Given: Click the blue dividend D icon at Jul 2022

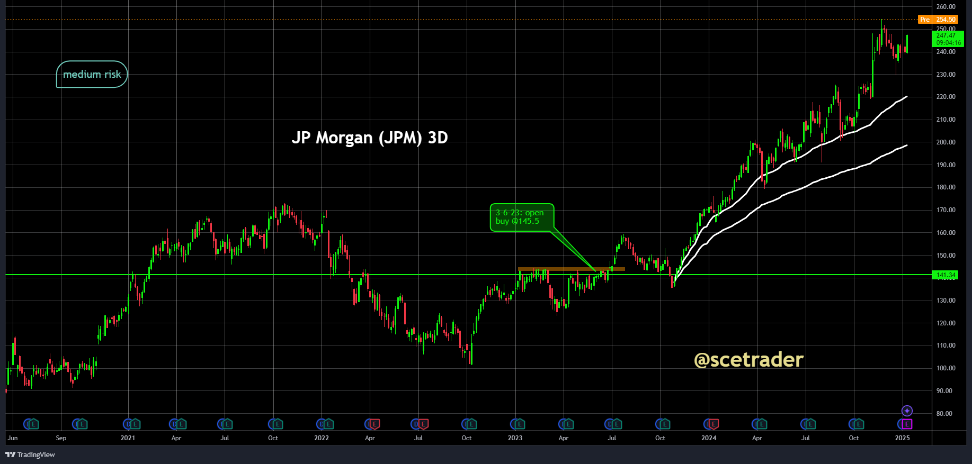Looking at the screenshot, I should (416, 424).
